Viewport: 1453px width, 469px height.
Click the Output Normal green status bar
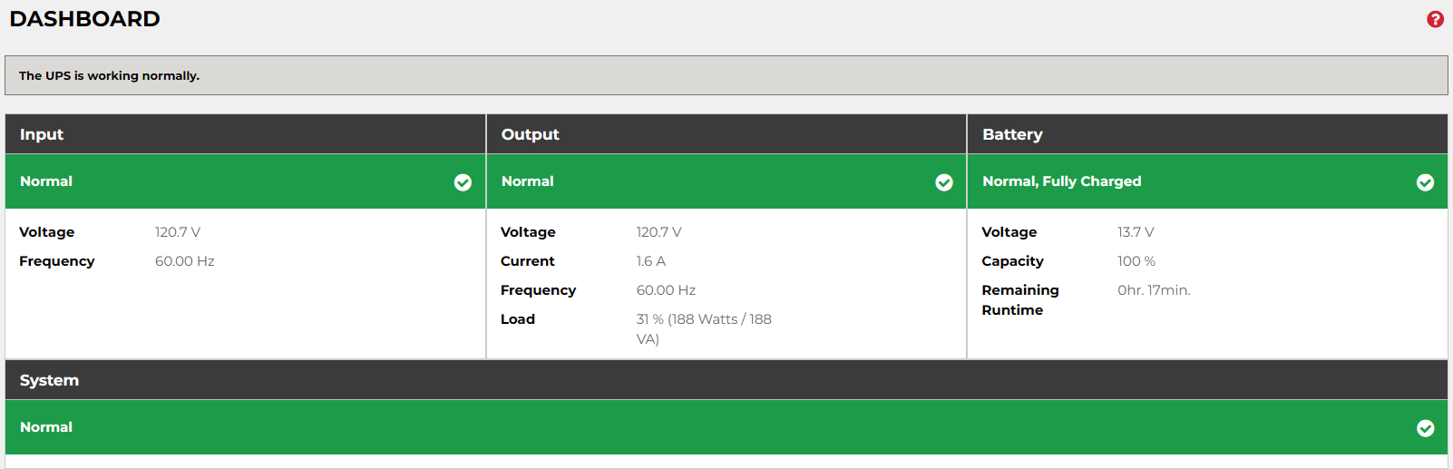coord(726,181)
